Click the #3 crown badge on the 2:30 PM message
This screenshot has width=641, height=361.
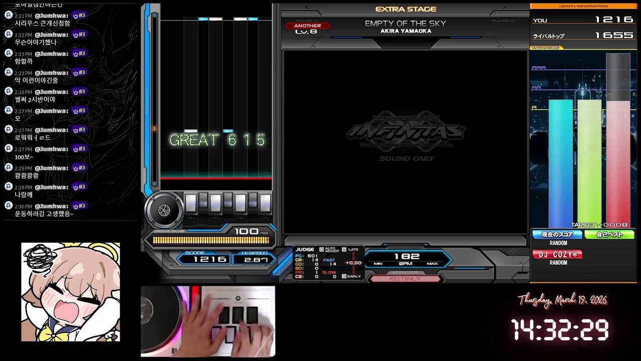coord(79,206)
